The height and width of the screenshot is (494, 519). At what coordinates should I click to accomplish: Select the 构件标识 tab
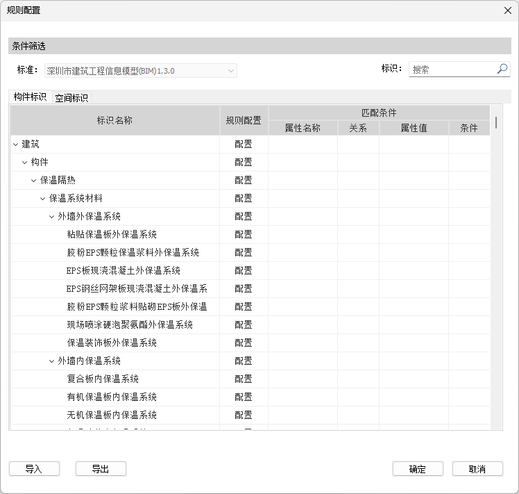(30, 97)
